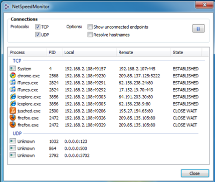Collapse the UDP group header
Image resolution: width=215 pixels, height=182 pixels.
click(17, 133)
